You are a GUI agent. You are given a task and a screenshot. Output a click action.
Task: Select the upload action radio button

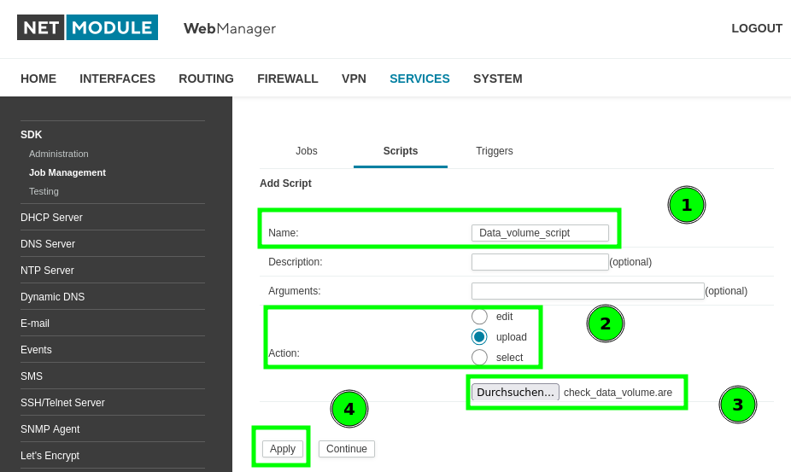point(479,337)
